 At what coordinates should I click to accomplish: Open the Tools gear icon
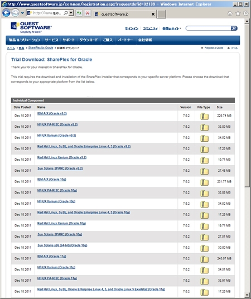(x=246, y=13)
